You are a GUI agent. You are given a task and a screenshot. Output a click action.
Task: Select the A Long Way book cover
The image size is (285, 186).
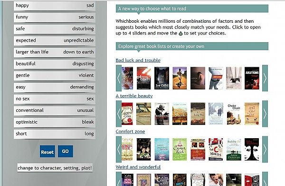pos(198,114)
